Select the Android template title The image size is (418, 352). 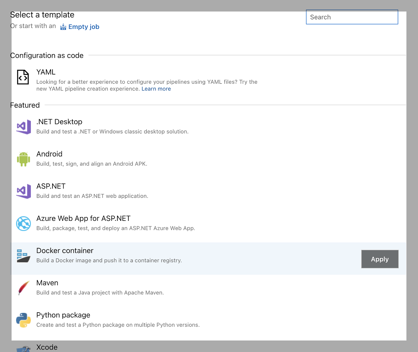[49, 154]
